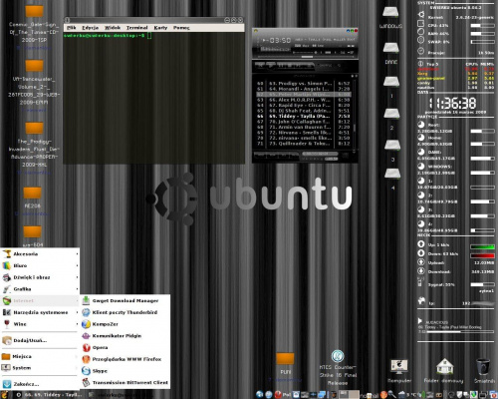The image size is (498, 399).
Task: Select drive icon labeled 1
Action: (391, 87)
